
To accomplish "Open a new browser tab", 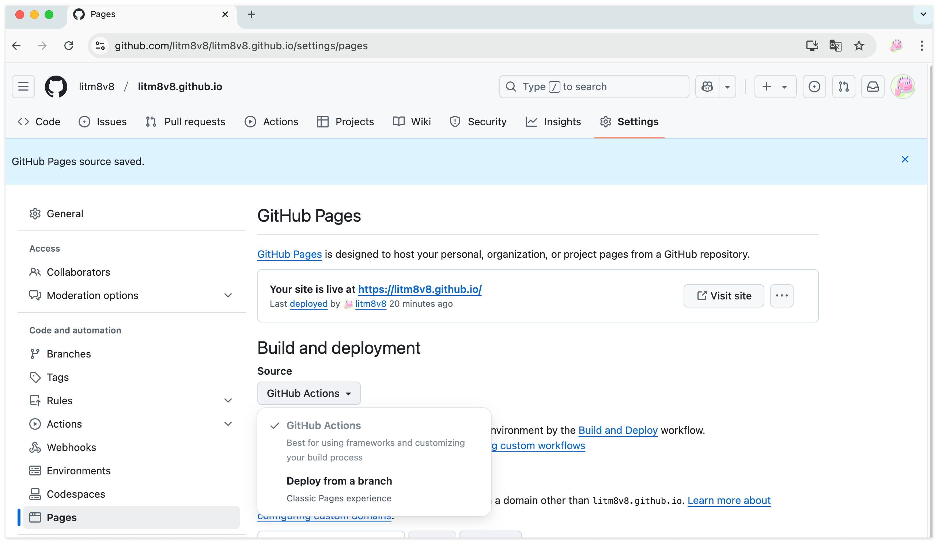I will tap(251, 15).
